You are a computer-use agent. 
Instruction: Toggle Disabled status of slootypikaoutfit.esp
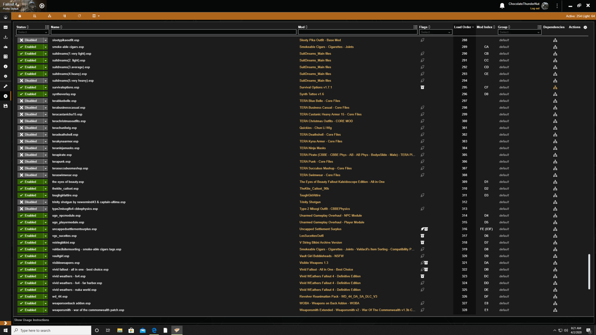coord(30,40)
